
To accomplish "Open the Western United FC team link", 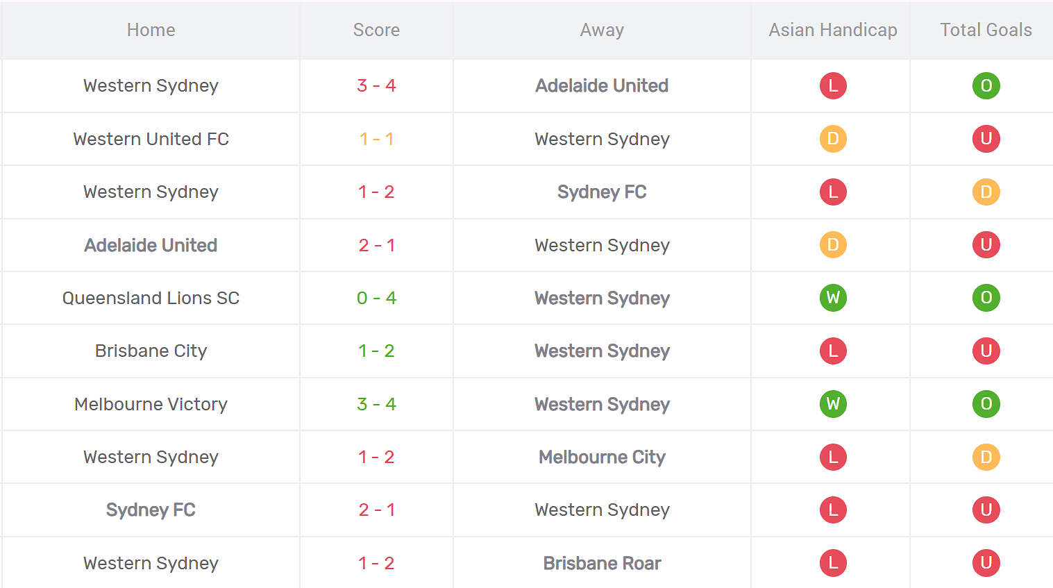I will [x=151, y=139].
